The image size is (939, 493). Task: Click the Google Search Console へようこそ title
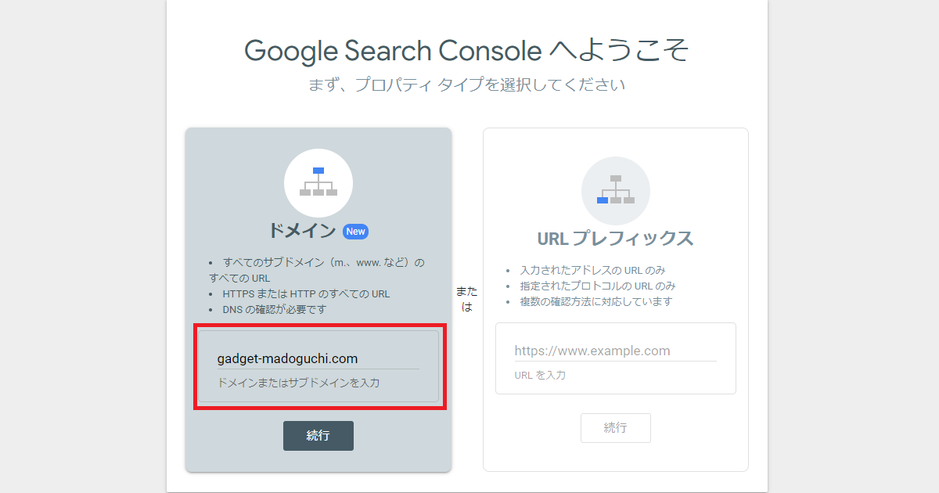point(467,51)
